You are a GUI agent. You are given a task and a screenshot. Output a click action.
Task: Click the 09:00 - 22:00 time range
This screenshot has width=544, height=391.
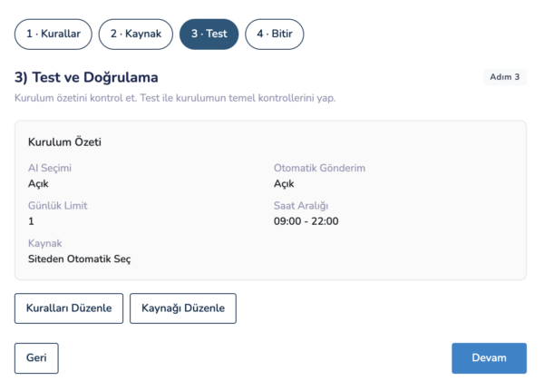[306, 220]
